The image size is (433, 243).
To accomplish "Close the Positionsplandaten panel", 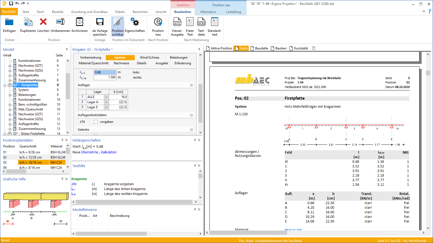I will tap(67, 140).
